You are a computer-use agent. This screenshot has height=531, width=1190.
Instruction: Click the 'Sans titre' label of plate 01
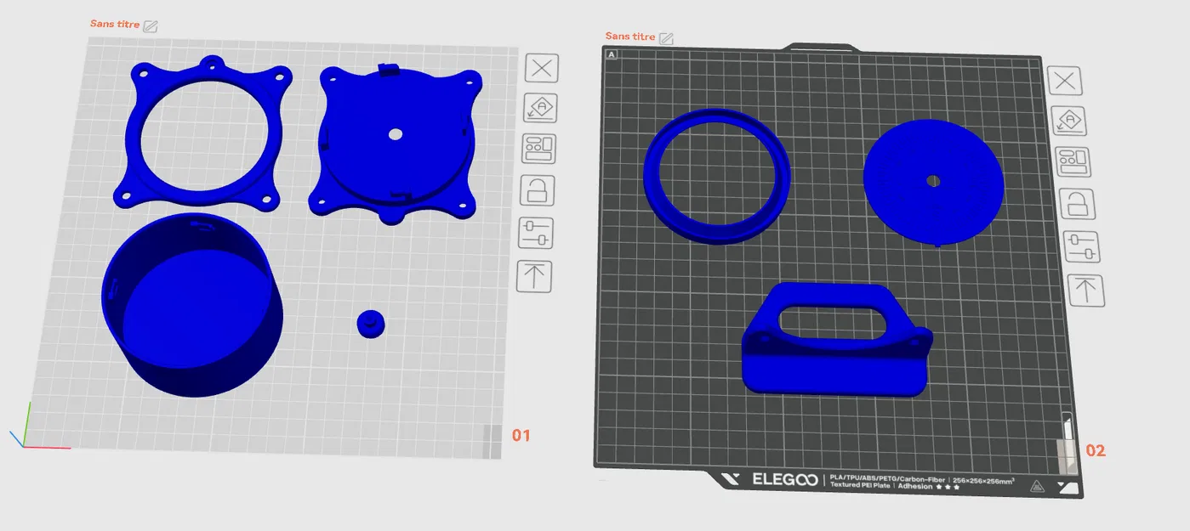pyautogui.click(x=115, y=25)
